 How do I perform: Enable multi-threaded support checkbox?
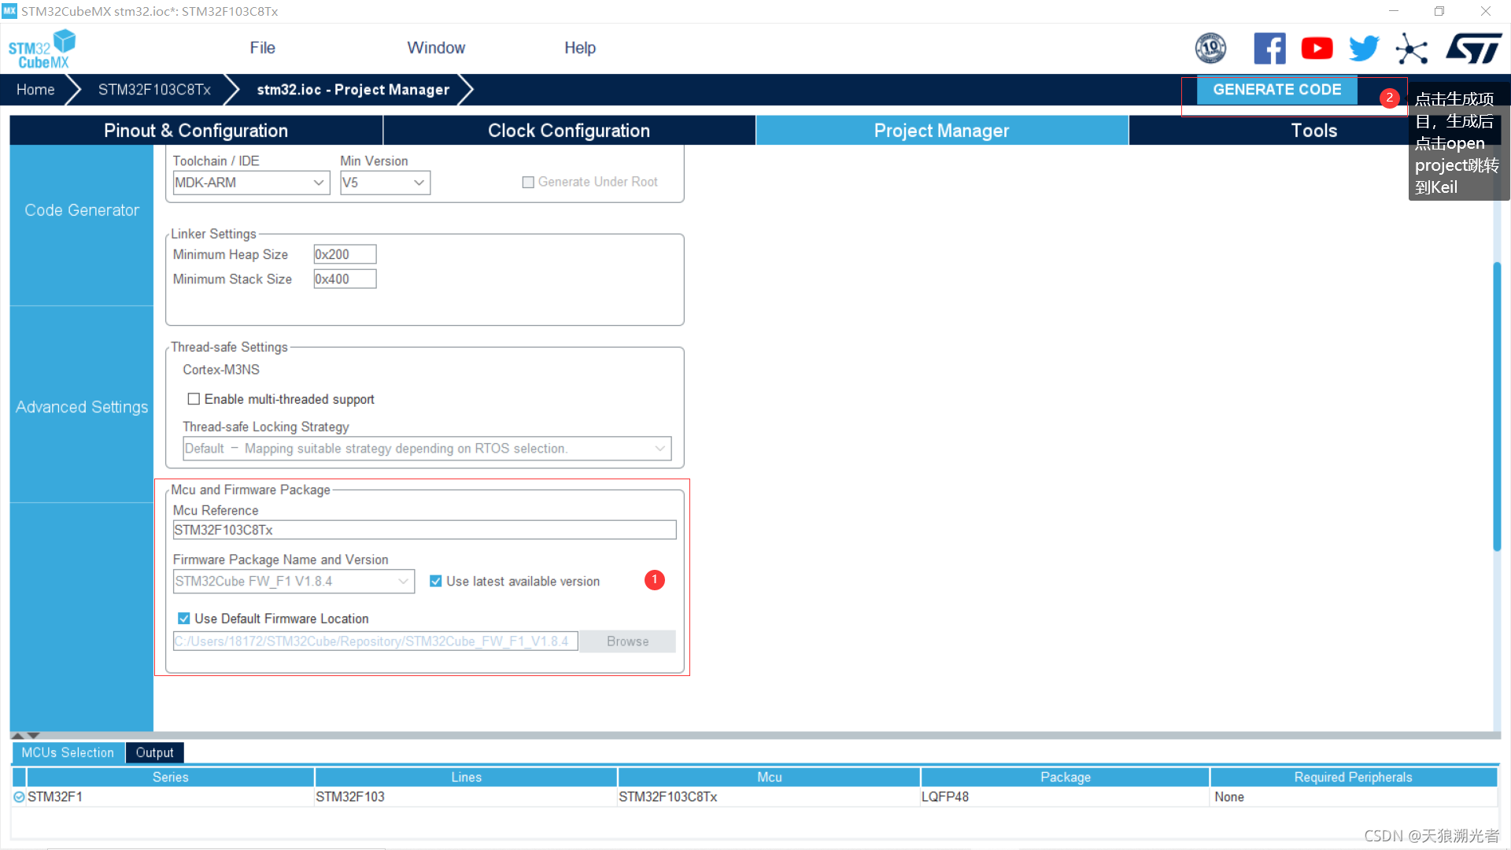coord(194,399)
